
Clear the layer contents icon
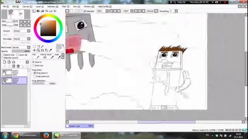coord(14,66)
